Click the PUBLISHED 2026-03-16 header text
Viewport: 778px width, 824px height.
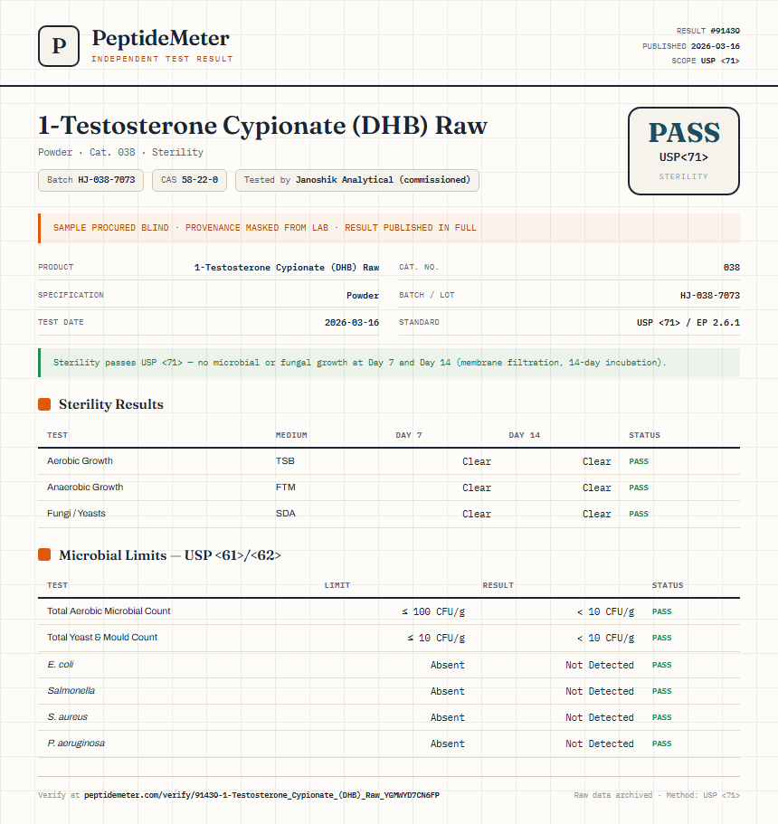pyautogui.click(x=691, y=46)
